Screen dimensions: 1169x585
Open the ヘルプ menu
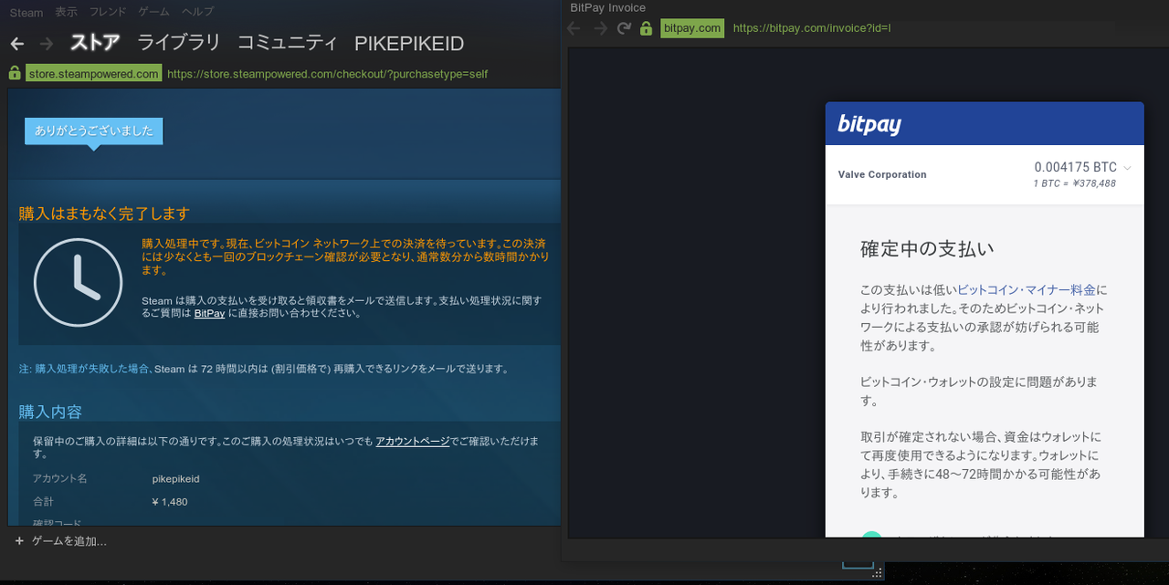pos(197,12)
